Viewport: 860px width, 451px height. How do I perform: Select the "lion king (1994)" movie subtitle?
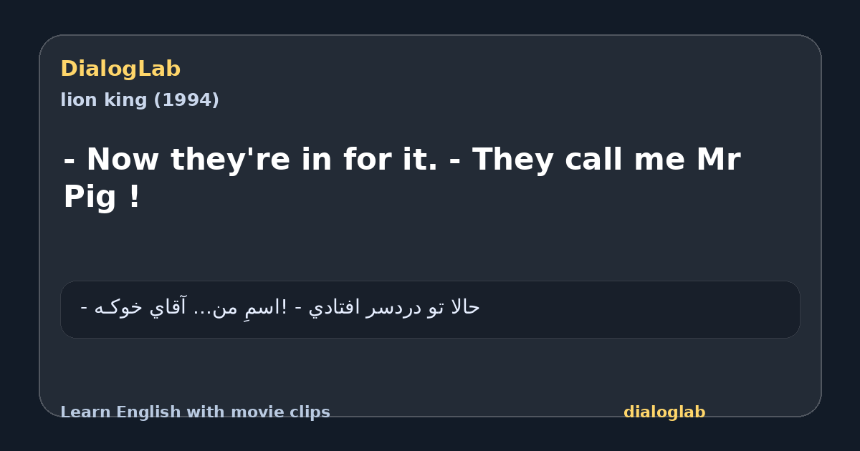[x=140, y=100]
